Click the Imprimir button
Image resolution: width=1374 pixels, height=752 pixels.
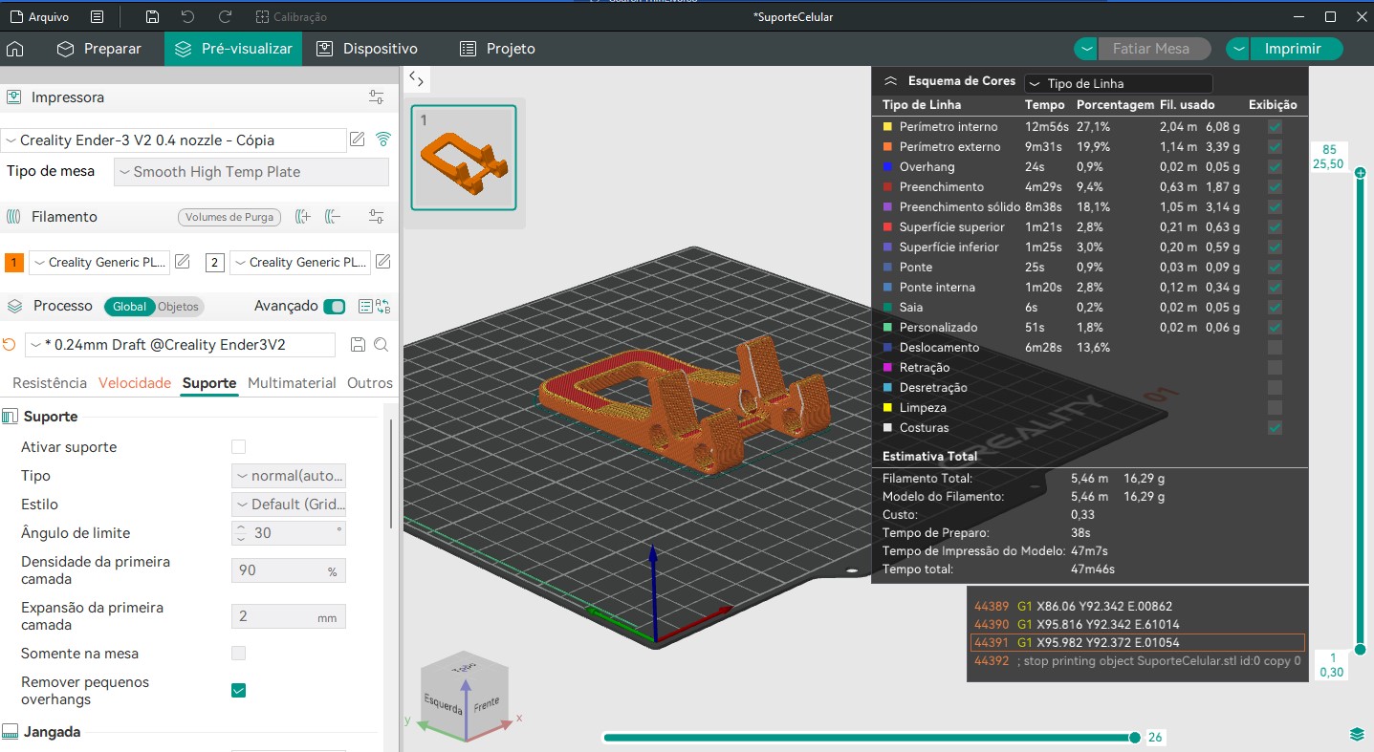[x=1293, y=49]
